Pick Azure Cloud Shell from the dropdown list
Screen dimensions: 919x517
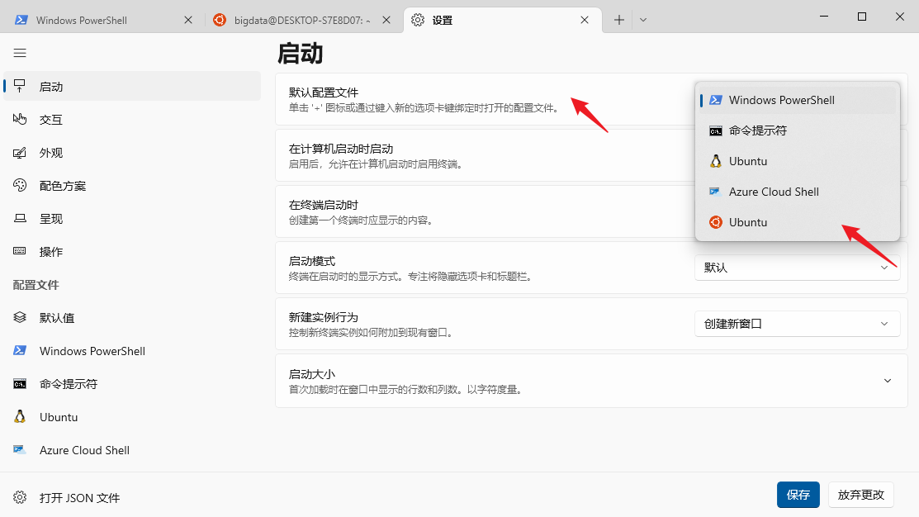[x=773, y=192]
